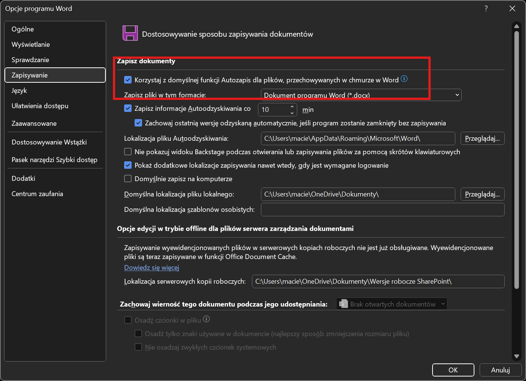Image resolution: width=526 pixels, height=381 pixels.
Task: Close the Word options dialog window
Action: coord(512,9)
